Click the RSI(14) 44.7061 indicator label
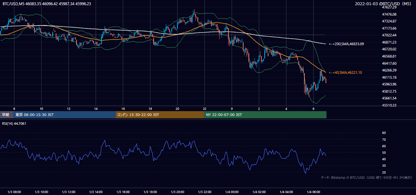416x195 pixels. tap(14, 123)
